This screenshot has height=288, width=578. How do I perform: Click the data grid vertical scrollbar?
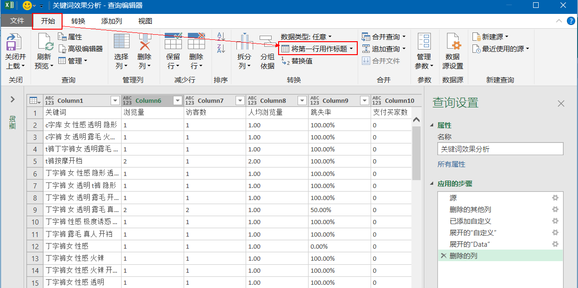(416, 153)
